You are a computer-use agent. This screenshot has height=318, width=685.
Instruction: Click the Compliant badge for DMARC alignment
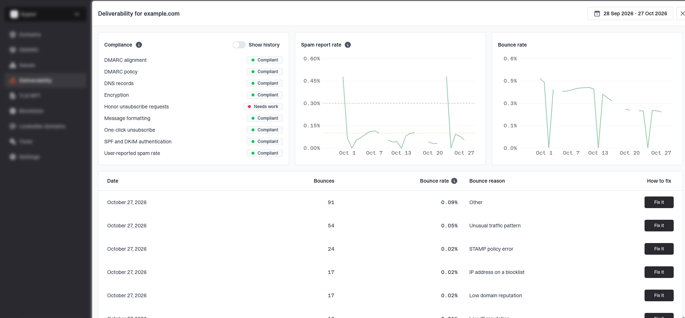(x=265, y=60)
